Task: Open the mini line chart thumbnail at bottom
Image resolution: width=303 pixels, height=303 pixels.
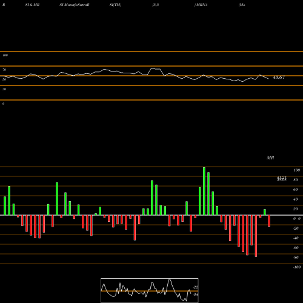Action: click(x=150, y=290)
